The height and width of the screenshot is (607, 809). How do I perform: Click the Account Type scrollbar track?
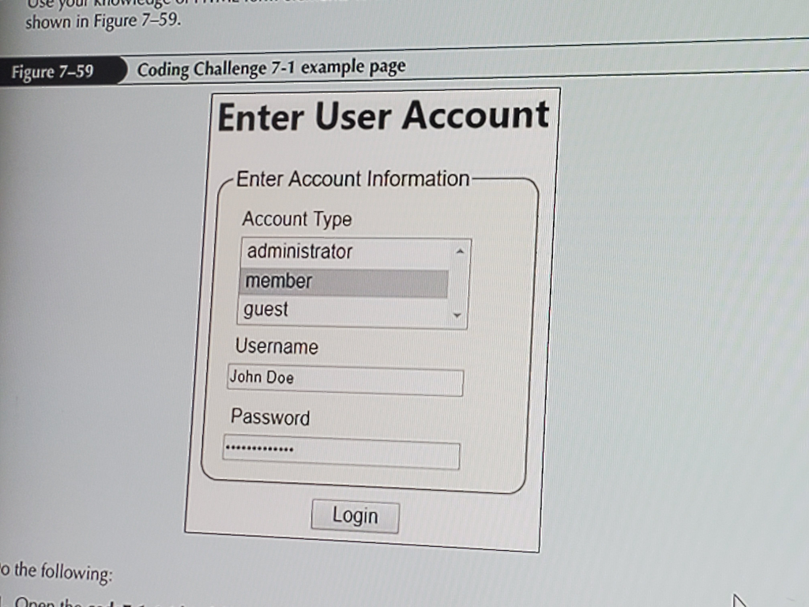point(457,282)
